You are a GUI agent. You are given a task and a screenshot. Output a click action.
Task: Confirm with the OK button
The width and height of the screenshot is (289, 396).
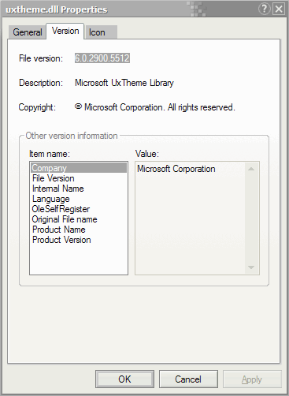pos(124,379)
